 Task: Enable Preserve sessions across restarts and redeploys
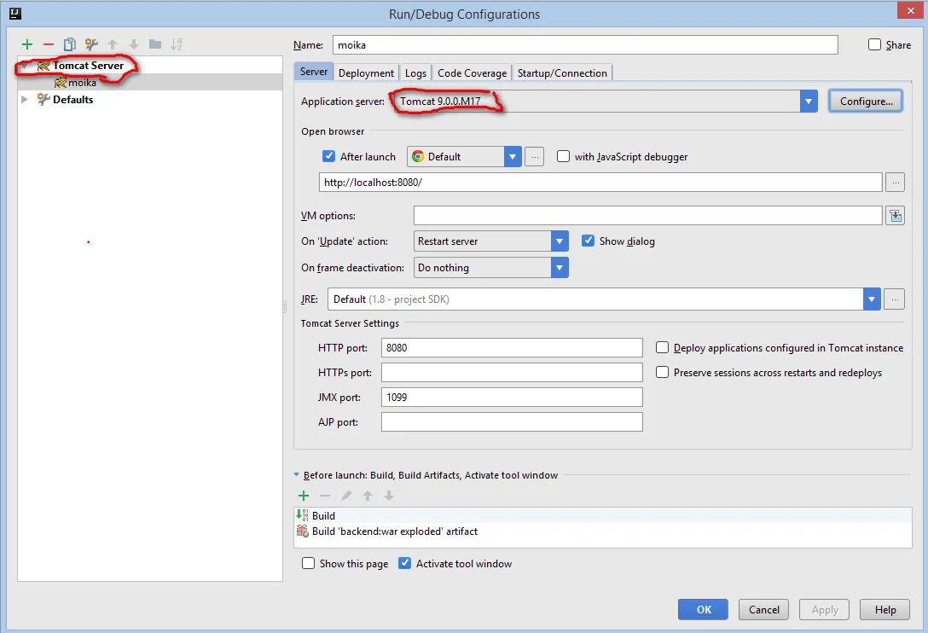point(662,372)
